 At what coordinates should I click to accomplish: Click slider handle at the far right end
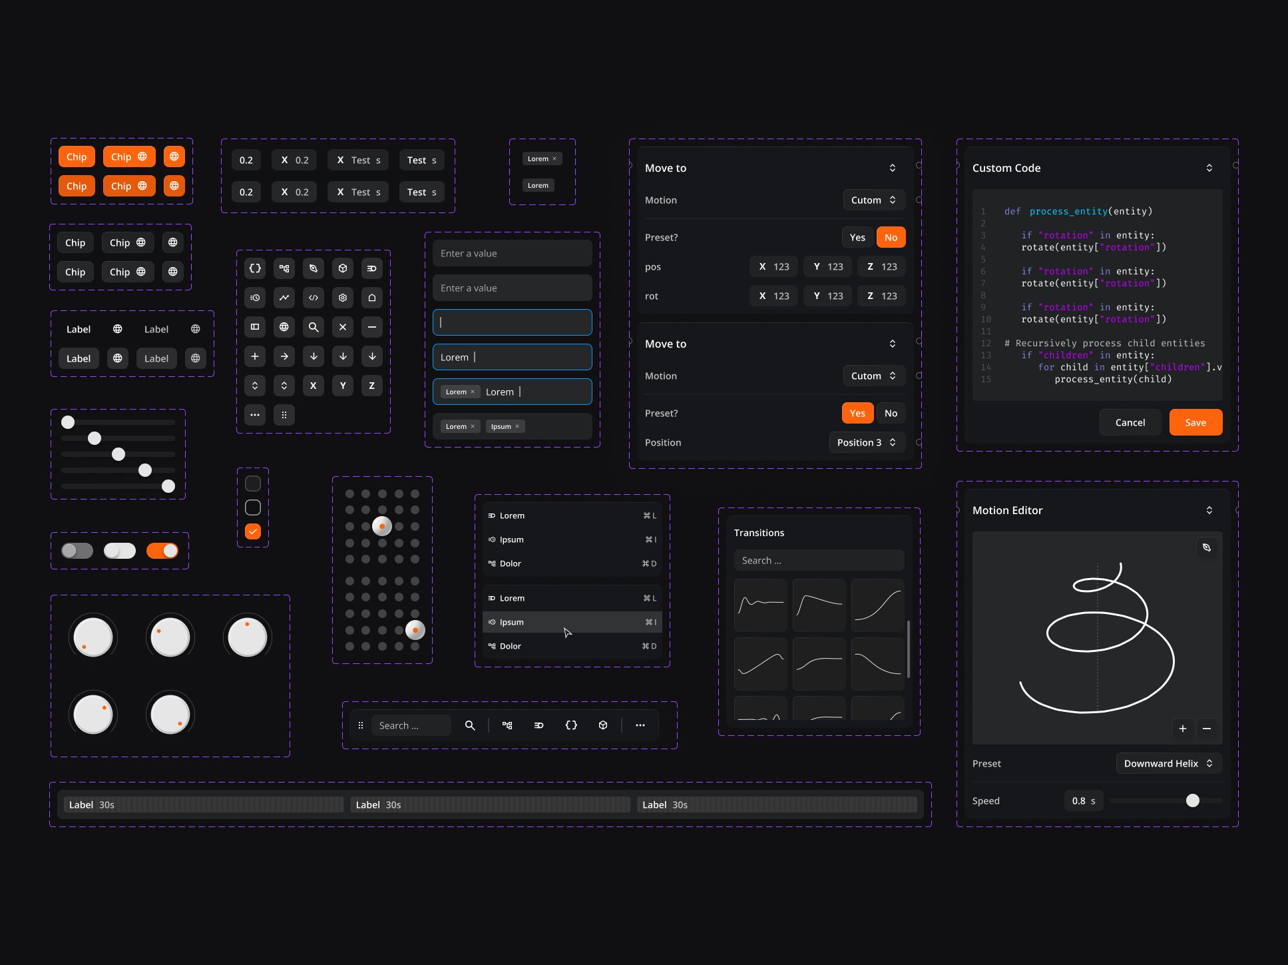pos(168,486)
